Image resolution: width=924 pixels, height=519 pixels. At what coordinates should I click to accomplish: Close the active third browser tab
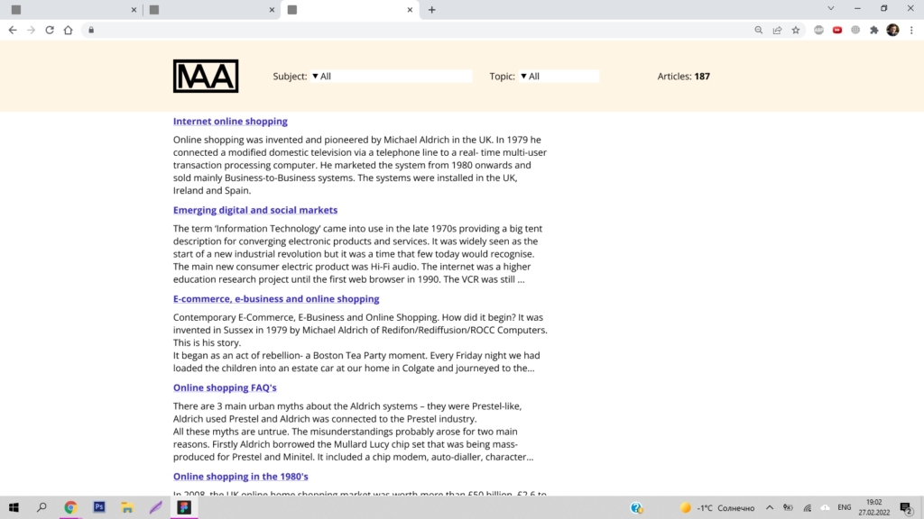(411, 10)
